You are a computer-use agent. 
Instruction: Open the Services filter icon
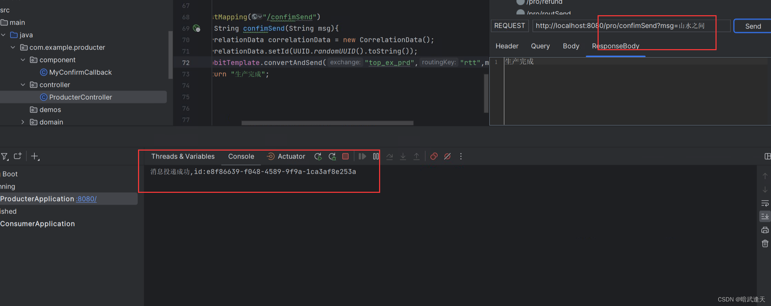5,156
